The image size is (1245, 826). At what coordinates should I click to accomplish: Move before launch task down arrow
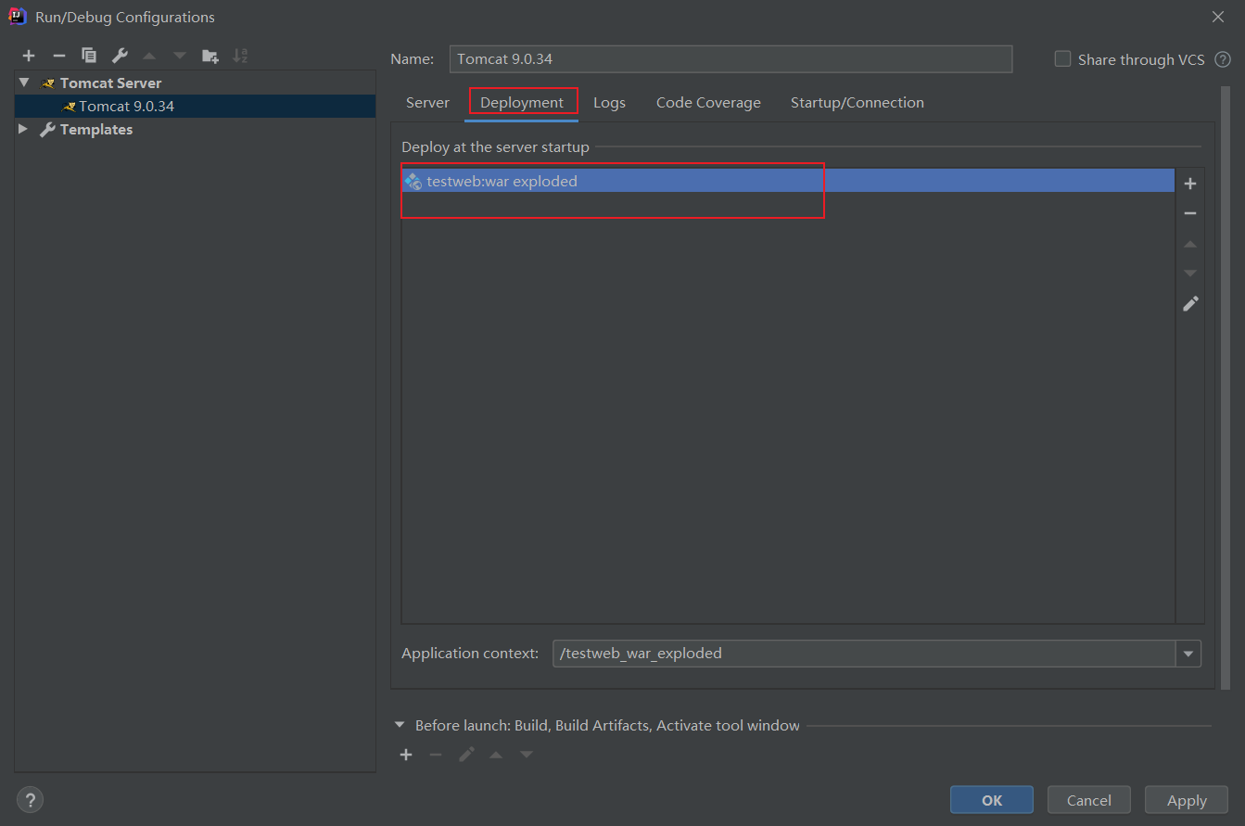[x=527, y=755]
